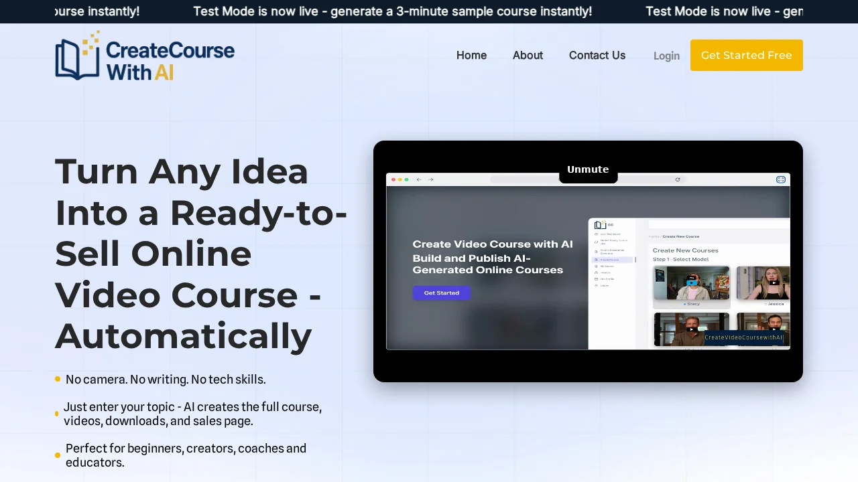The width and height of the screenshot is (858, 482).
Task: Click the Login link
Action: click(666, 56)
